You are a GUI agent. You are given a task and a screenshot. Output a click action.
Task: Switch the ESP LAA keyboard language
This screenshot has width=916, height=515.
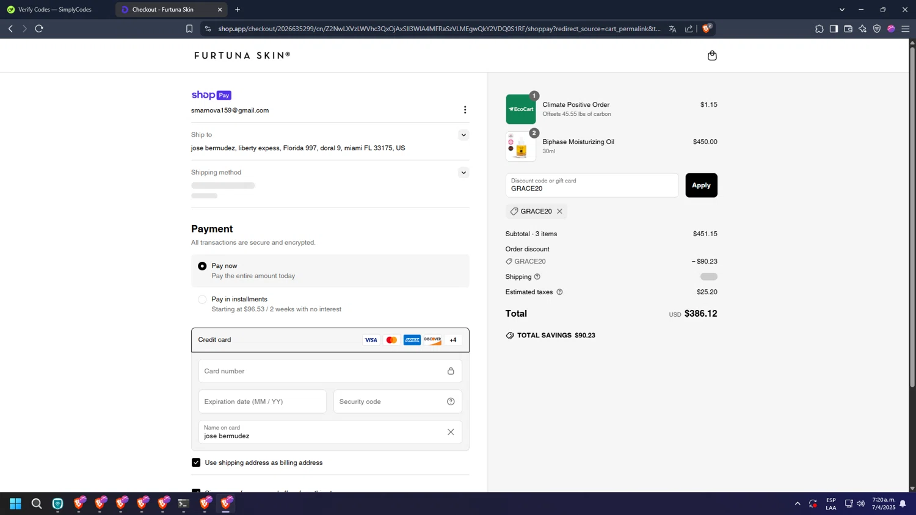click(x=831, y=503)
